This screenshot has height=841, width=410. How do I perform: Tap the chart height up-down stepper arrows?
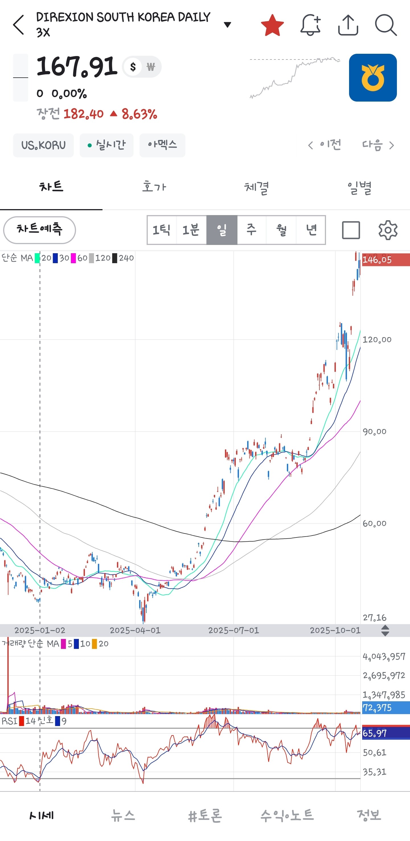385,630
